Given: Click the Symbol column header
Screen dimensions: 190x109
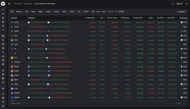Looking at the screenshot, I should click(14, 18).
